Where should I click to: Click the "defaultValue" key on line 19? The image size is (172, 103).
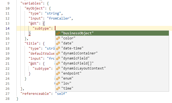(x=42, y=53)
